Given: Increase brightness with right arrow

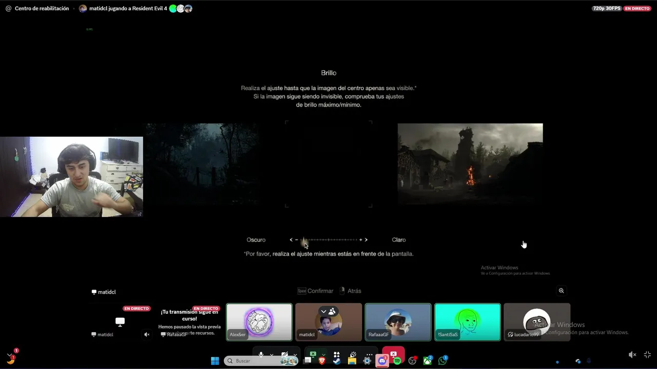Looking at the screenshot, I should click(366, 240).
